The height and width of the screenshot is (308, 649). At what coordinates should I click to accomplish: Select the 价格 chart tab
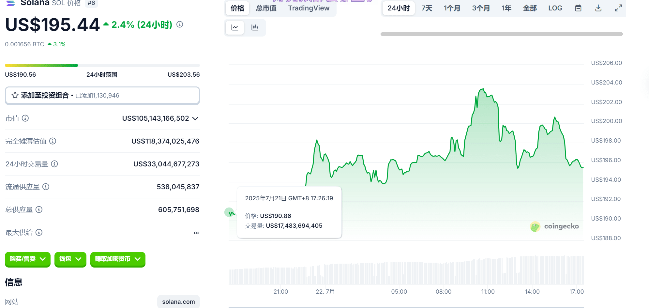tap(237, 8)
